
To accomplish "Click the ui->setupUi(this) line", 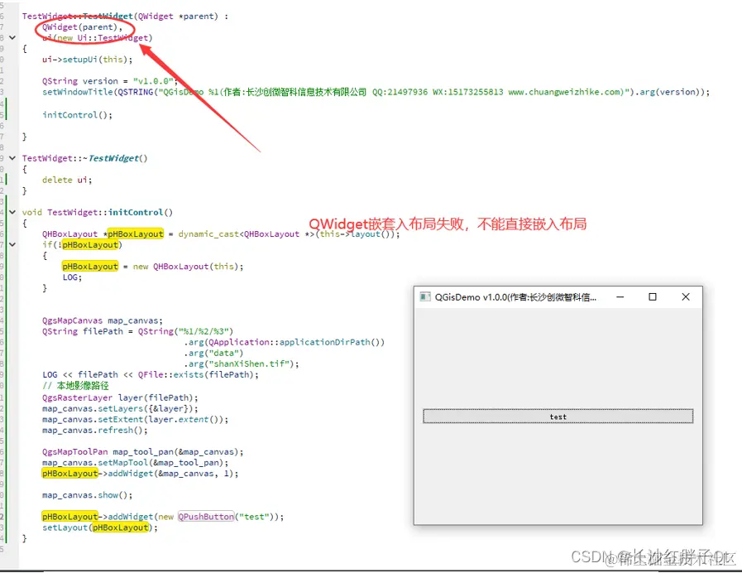I will point(87,59).
